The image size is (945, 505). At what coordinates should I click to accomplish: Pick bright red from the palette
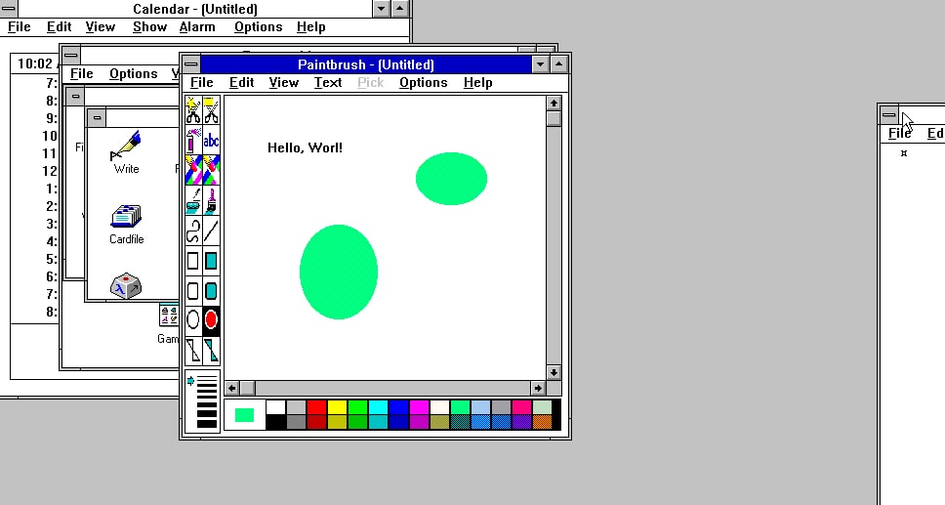(316, 407)
